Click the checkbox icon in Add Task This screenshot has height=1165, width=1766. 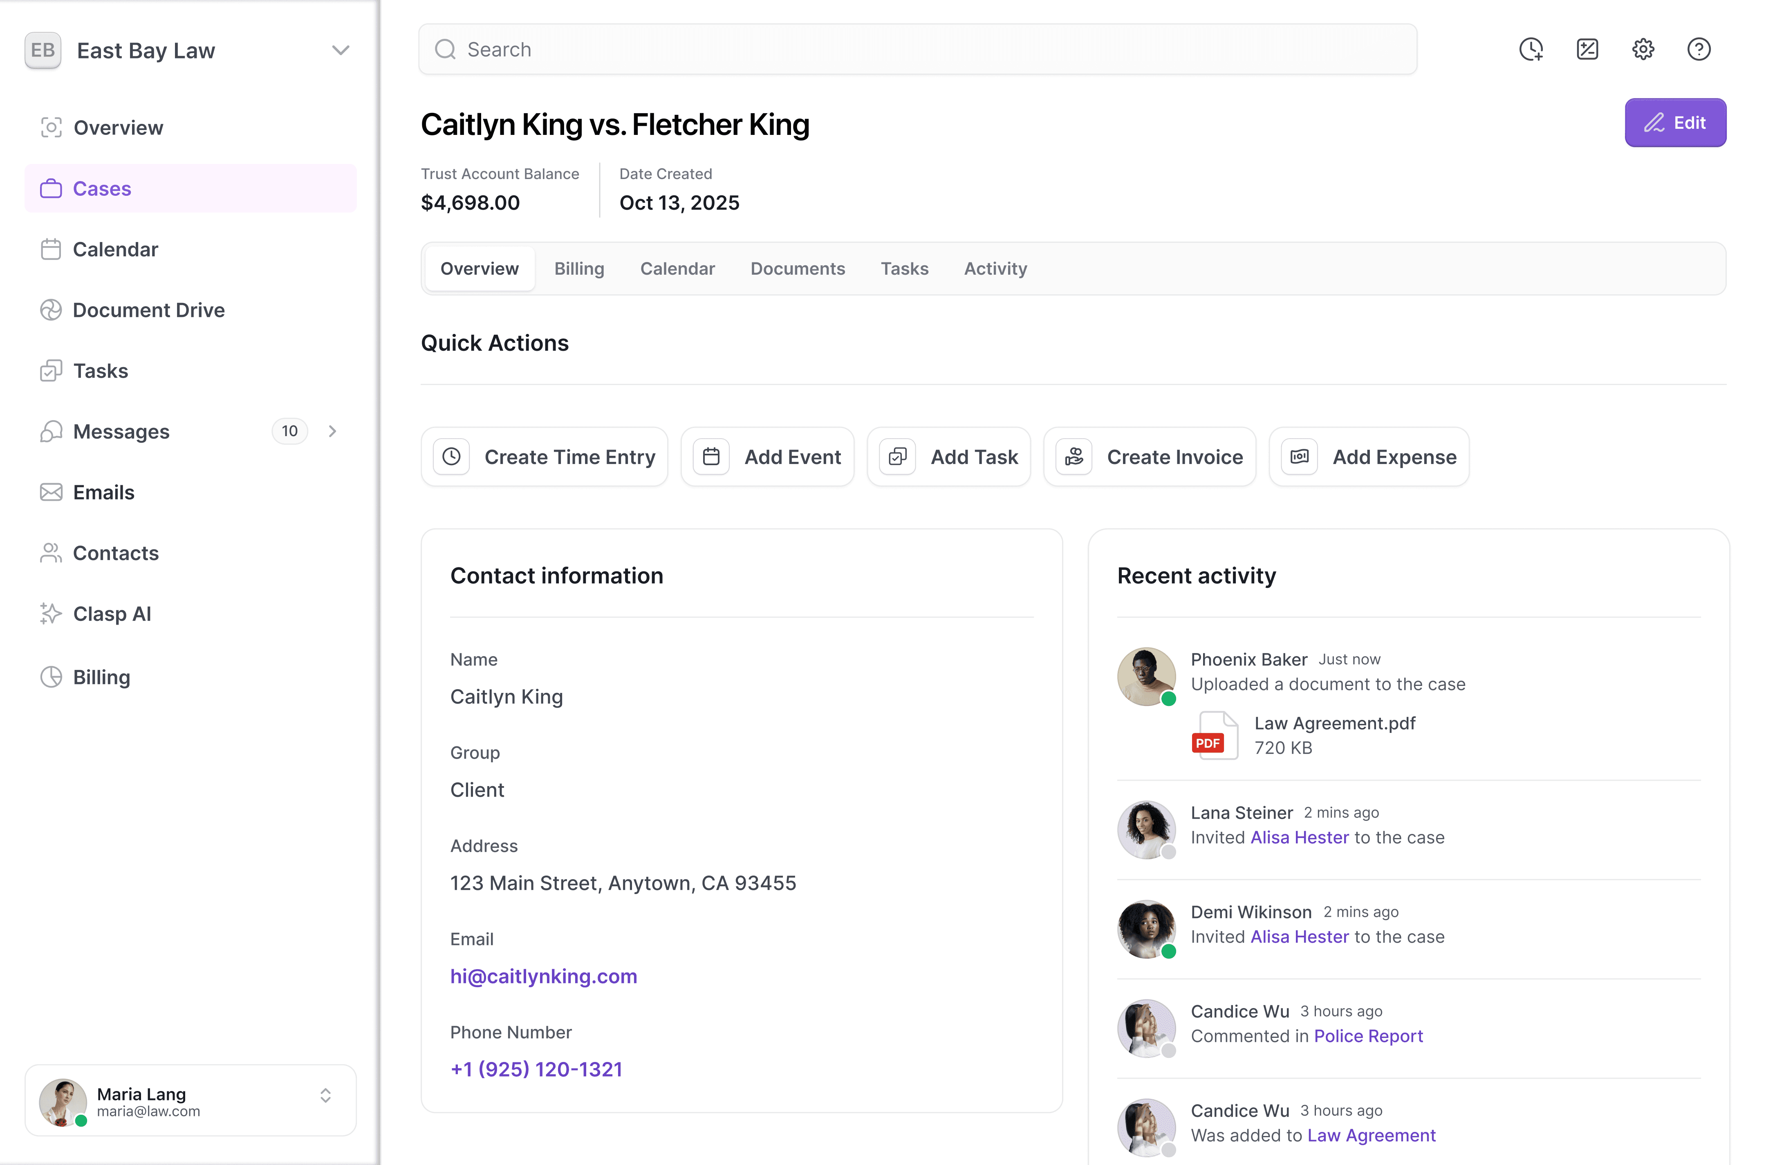coord(897,457)
